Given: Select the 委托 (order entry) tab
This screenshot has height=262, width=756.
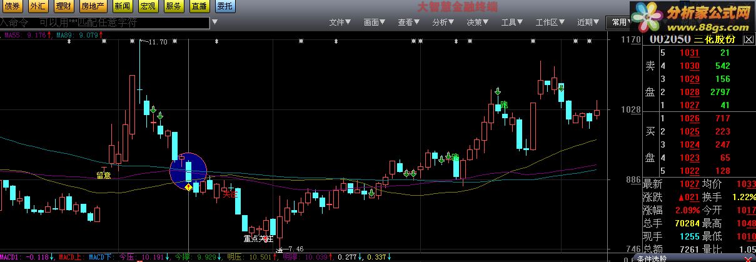Looking at the screenshot, I should (224, 7).
